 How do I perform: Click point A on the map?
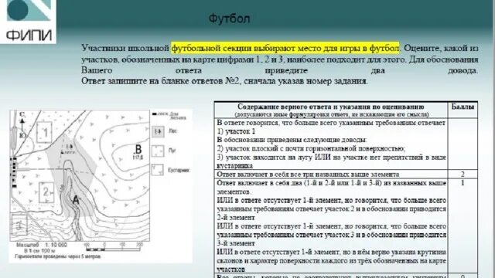[x=76, y=200]
